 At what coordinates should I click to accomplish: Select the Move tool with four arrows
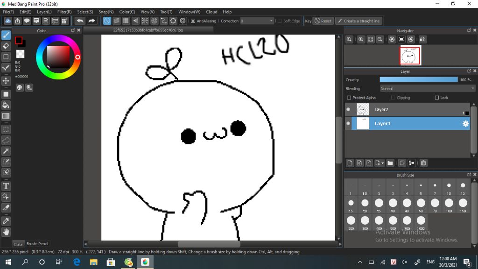6,81
